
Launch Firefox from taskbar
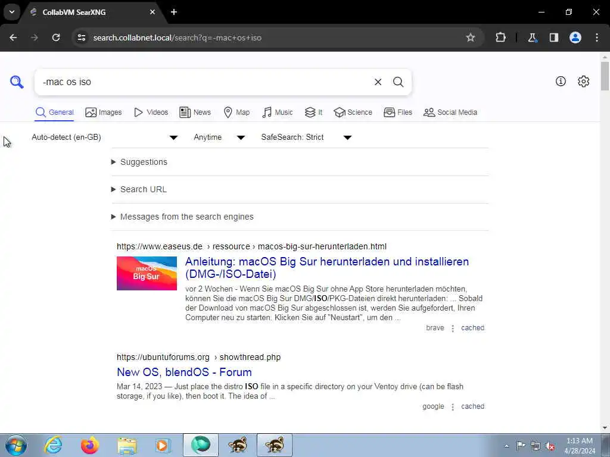[89, 445]
